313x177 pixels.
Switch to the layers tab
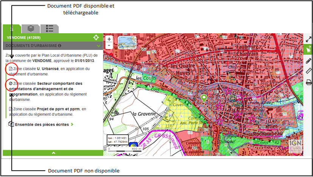click(x=31, y=29)
